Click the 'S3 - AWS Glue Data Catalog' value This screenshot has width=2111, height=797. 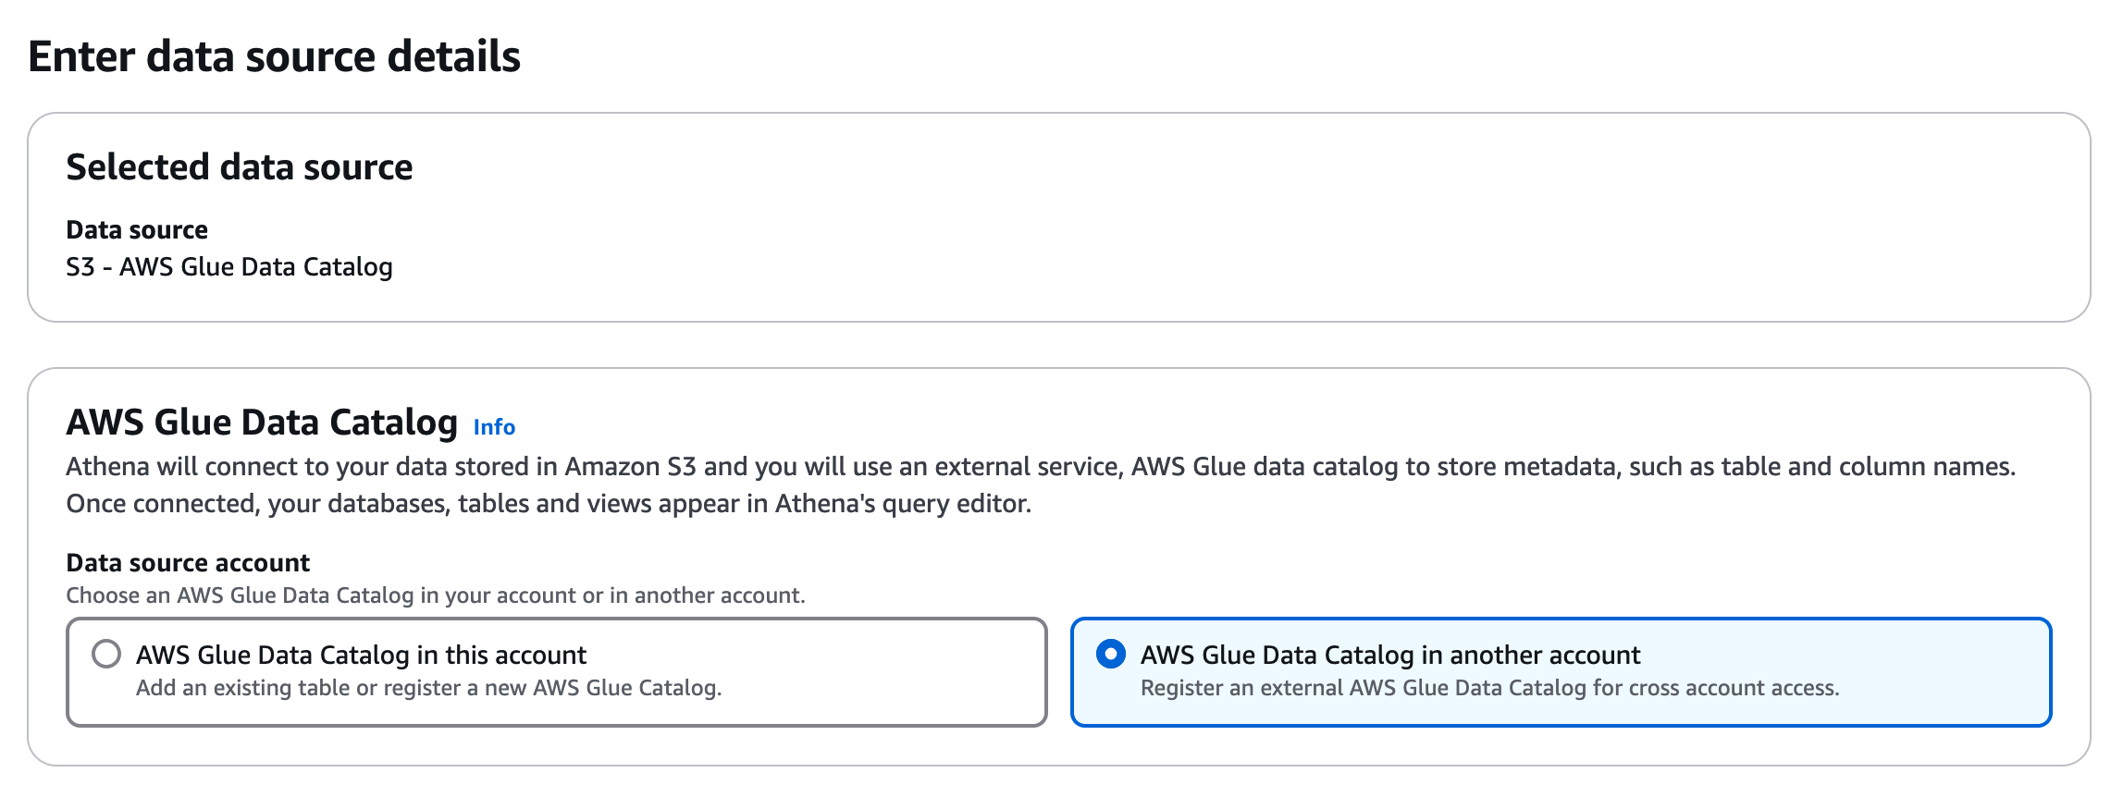coord(229,267)
